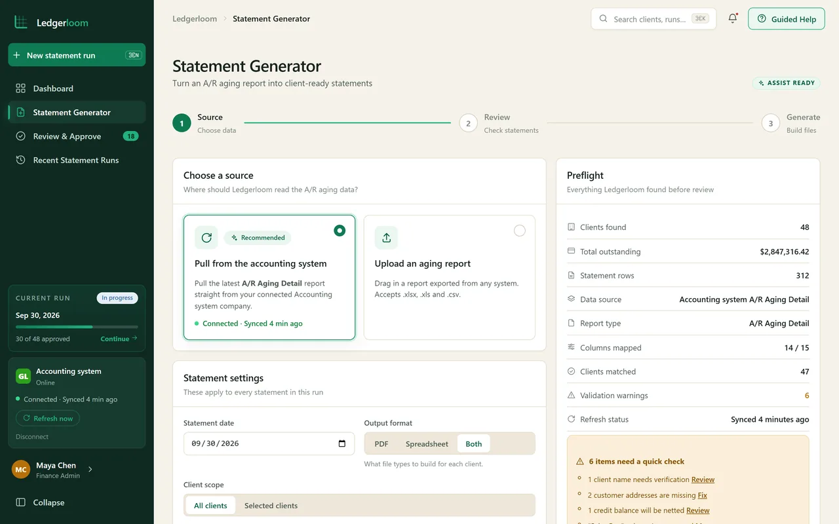Choose Both output format
Image resolution: width=839 pixels, height=524 pixels.
pyautogui.click(x=473, y=443)
